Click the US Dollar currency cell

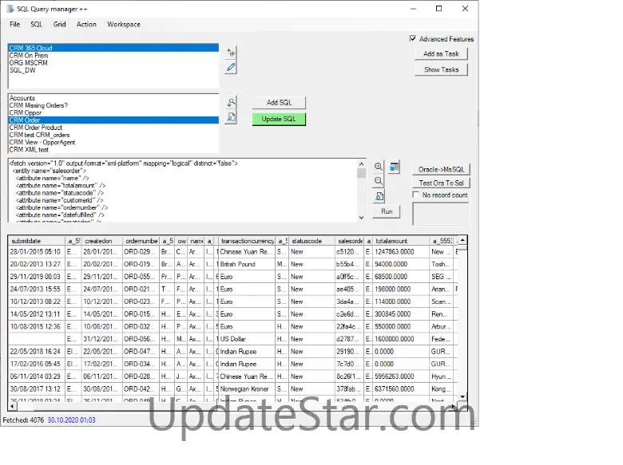[246, 339]
